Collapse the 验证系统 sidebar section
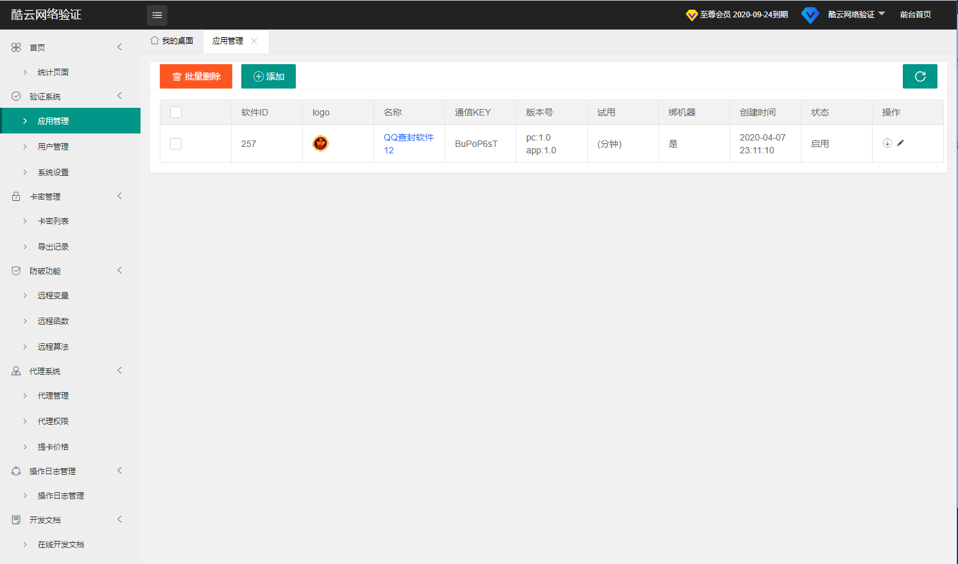Screen dimensions: 958x564 [119, 96]
